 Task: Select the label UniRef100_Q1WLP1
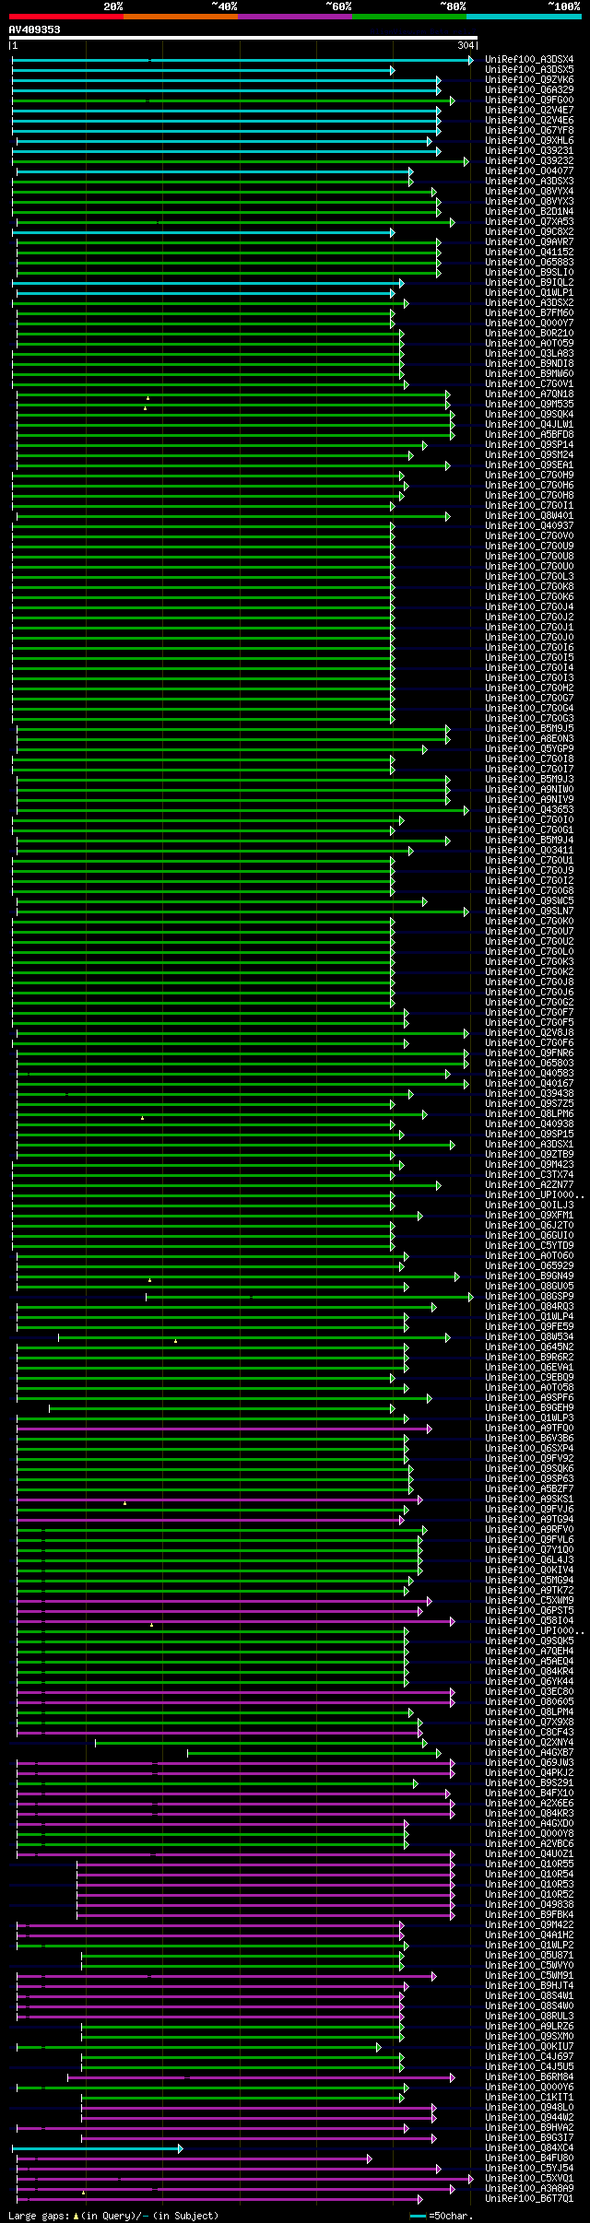(529, 293)
